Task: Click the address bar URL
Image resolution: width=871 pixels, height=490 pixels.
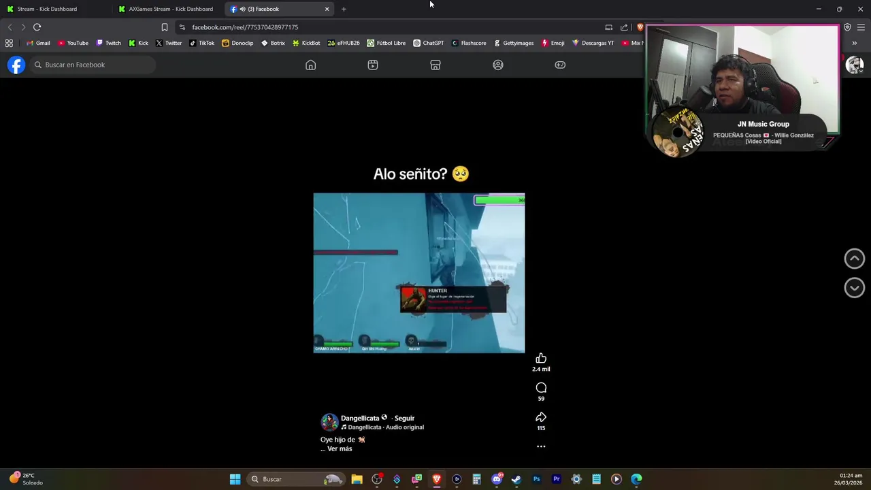Action: pos(245,27)
